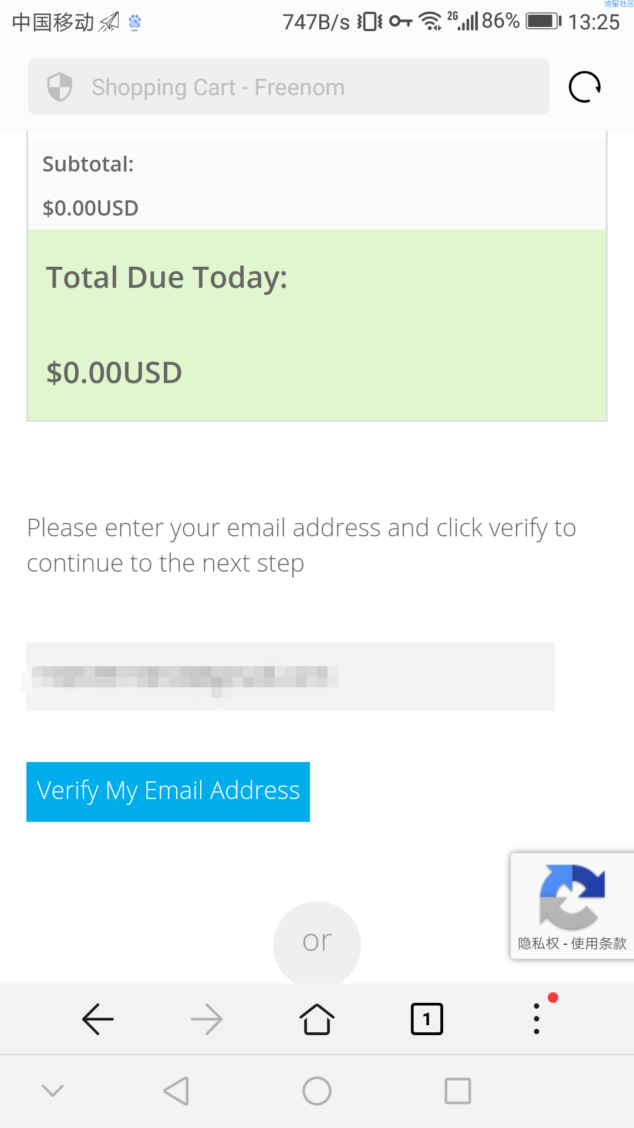The height and width of the screenshot is (1128, 634).
Task: Tap Android home circle button
Action: 317,1091
